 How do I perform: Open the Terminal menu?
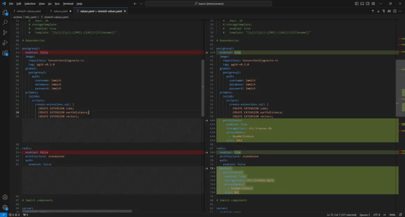(68, 4)
